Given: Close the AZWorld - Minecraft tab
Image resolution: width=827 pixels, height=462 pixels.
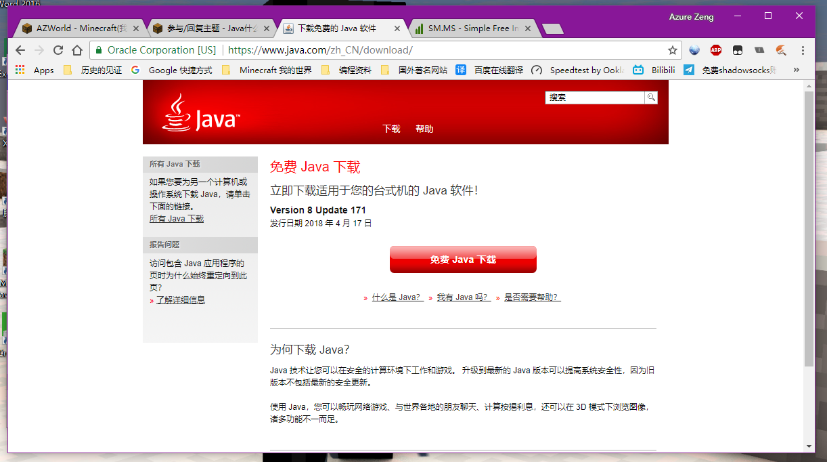Looking at the screenshot, I should (135, 28).
